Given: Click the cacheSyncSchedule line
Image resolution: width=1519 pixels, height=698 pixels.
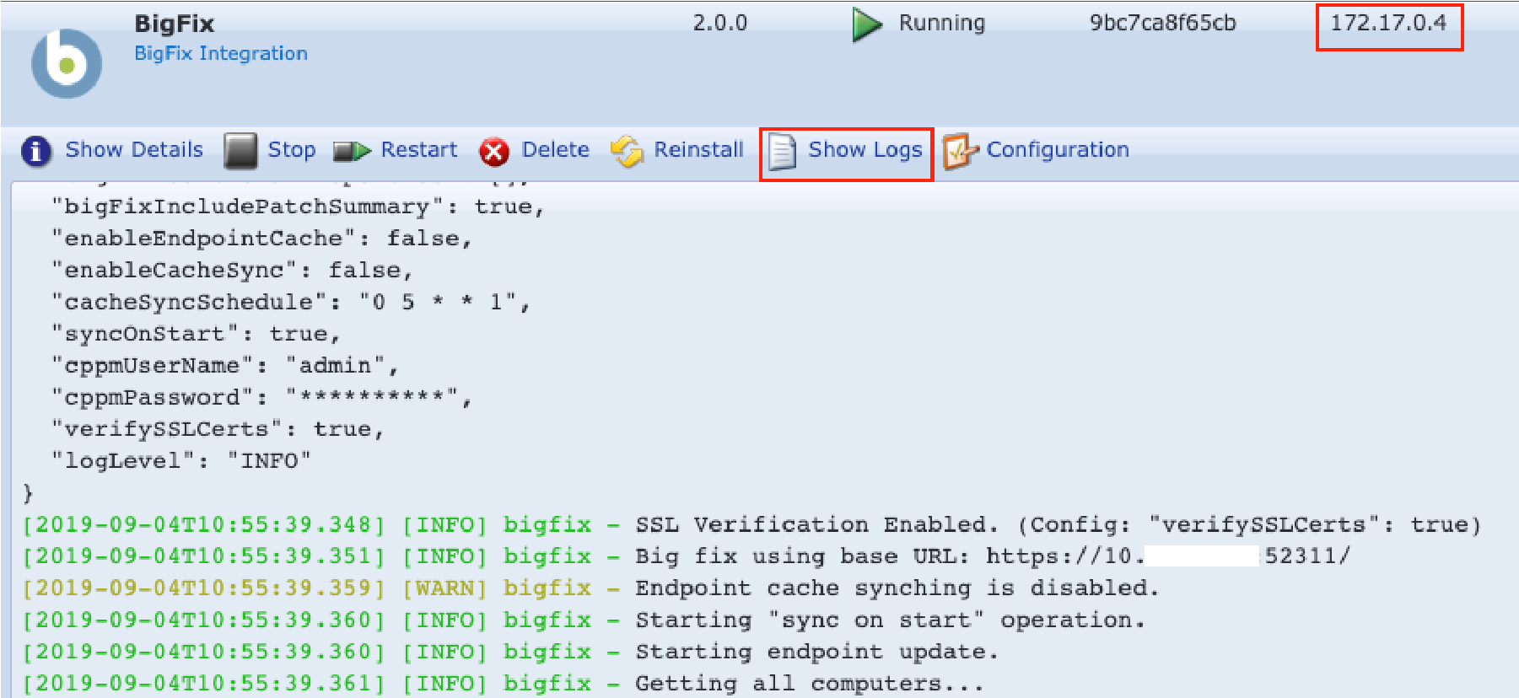Looking at the screenshot, I should coord(290,303).
